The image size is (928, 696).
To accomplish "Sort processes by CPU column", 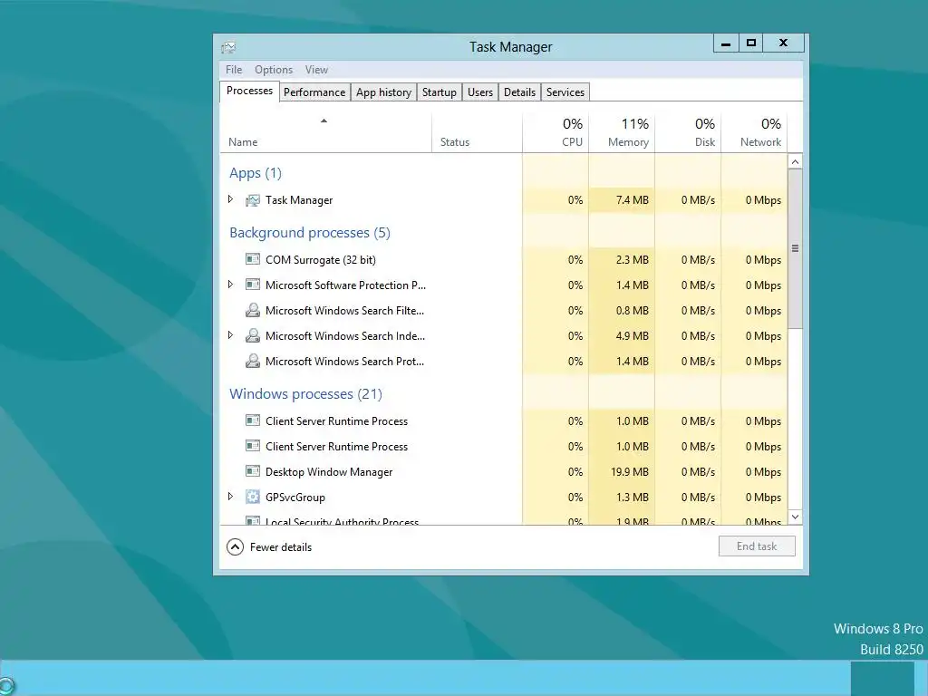I will click(x=556, y=133).
